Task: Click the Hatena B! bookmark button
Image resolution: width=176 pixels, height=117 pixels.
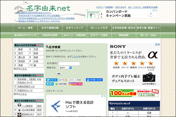Action: pos(50,84)
